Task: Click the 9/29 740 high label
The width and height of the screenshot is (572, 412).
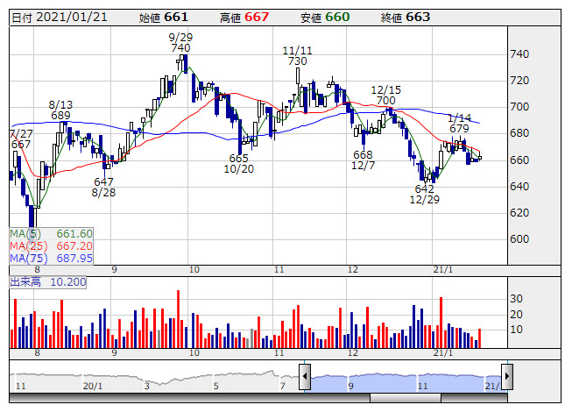Action: 180,43
